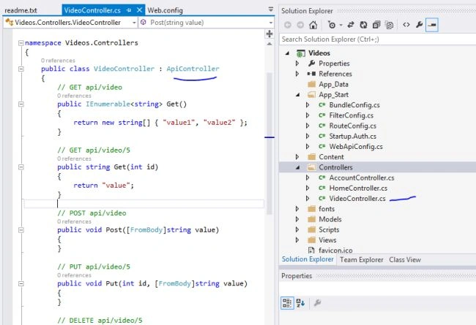Click the View Code angle-brackets icon
The image size is (476, 325).
[406, 25]
